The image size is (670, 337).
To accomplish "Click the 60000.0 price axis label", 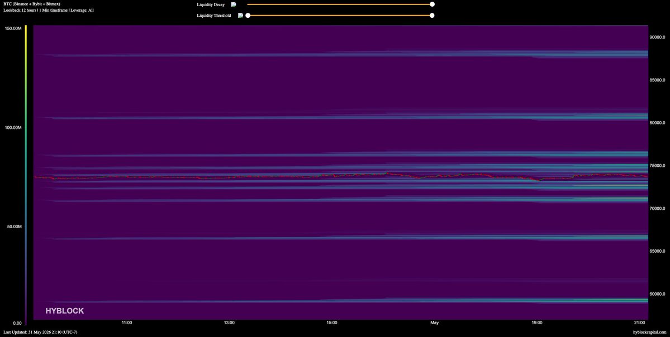I will (657, 294).
